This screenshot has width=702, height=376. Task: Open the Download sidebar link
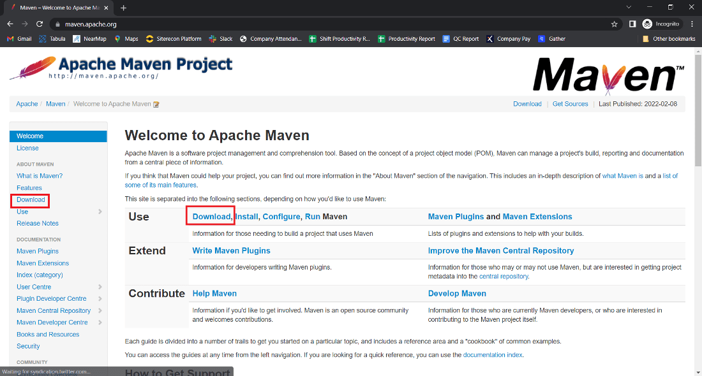tap(30, 199)
